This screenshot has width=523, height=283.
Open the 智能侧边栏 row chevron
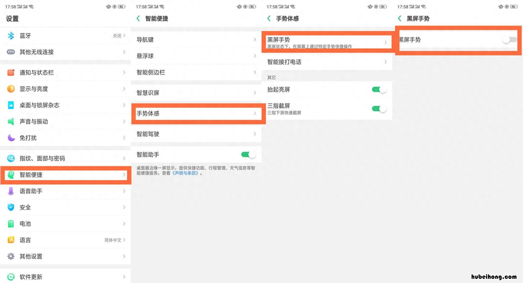point(255,72)
